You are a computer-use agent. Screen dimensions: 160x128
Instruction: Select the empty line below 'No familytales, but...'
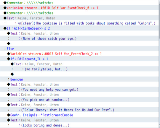pyautogui.click(x=79, y=74)
